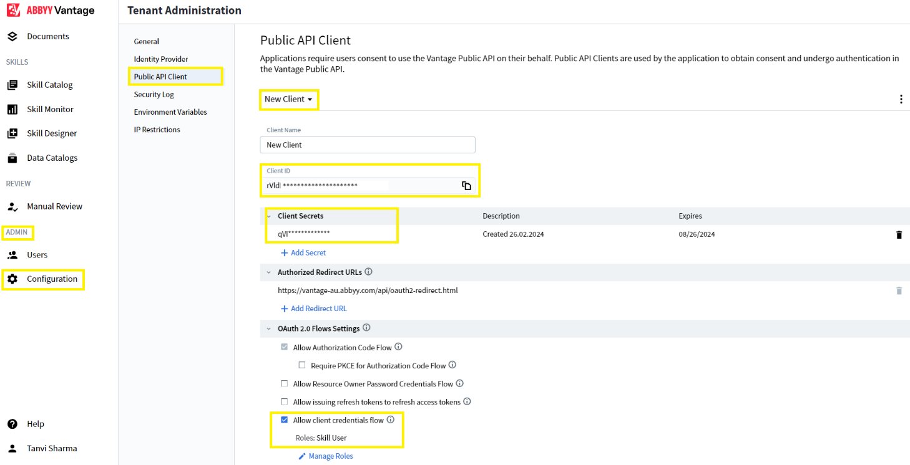The height and width of the screenshot is (465, 910).
Task: Enable Allow Resource Owner Password Credentials Flow
Action: 285,384
